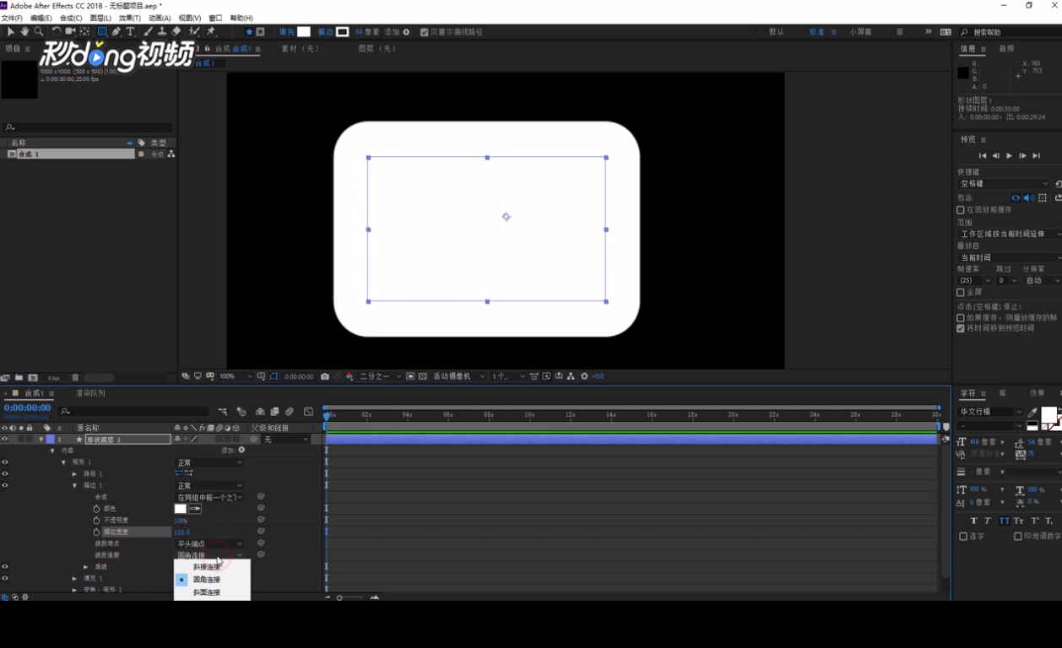1062x648 pixels.
Task: Collapse the 描边 1 stroke group
Action: click(74, 486)
